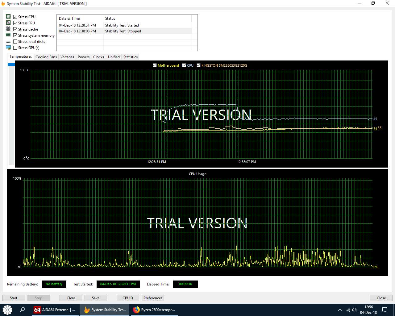Click the graph scale slider beside temperatures
The height and width of the screenshot is (316, 395).
(x=11, y=64)
